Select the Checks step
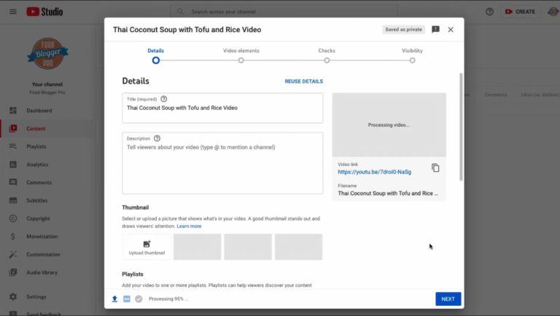Image resolution: width=560 pixels, height=316 pixels. 327,56
